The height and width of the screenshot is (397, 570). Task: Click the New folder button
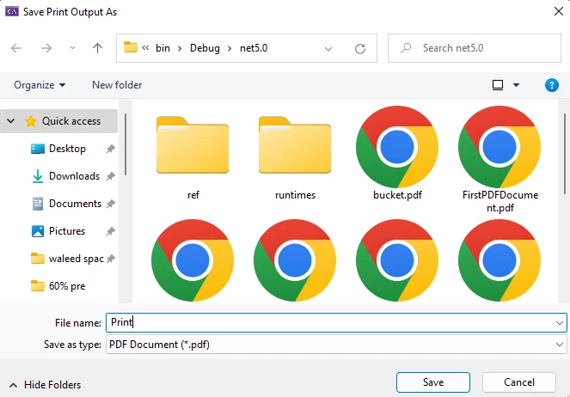tap(117, 85)
